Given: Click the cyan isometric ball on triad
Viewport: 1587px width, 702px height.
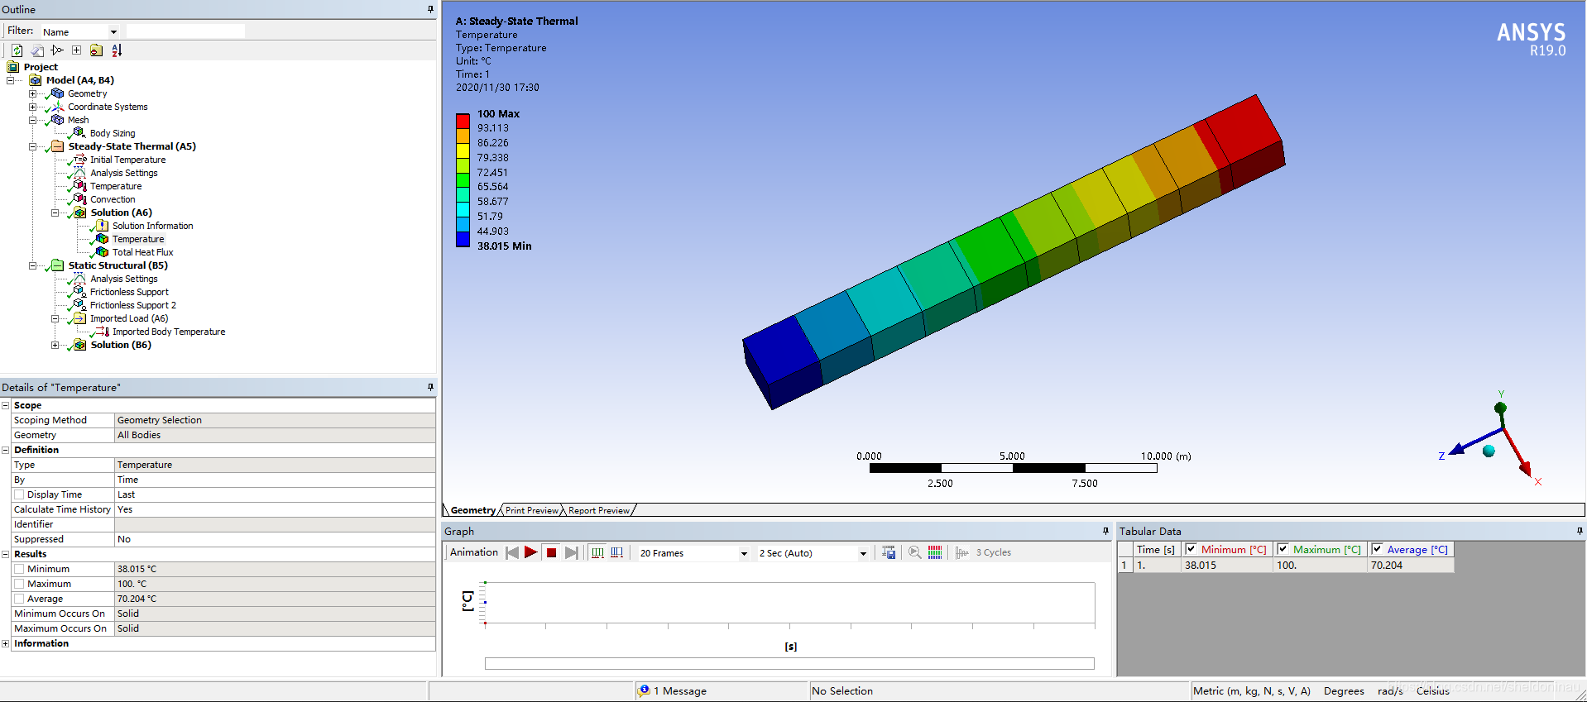Looking at the screenshot, I should pyautogui.click(x=1489, y=451).
